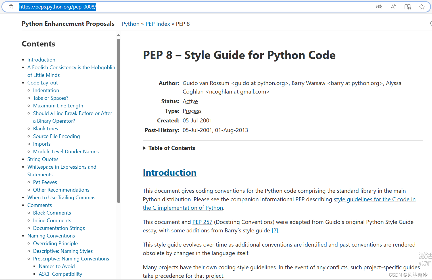Open Descriptive: Naming Styles link
Screen dimensions: 432x280
tap(63, 251)
